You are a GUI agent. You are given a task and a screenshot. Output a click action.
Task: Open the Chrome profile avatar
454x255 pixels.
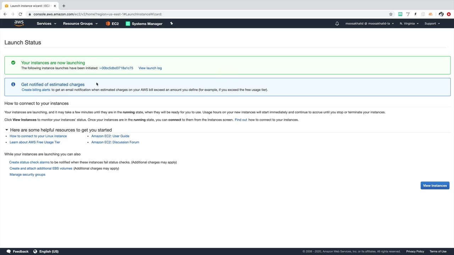pos(441,14)
